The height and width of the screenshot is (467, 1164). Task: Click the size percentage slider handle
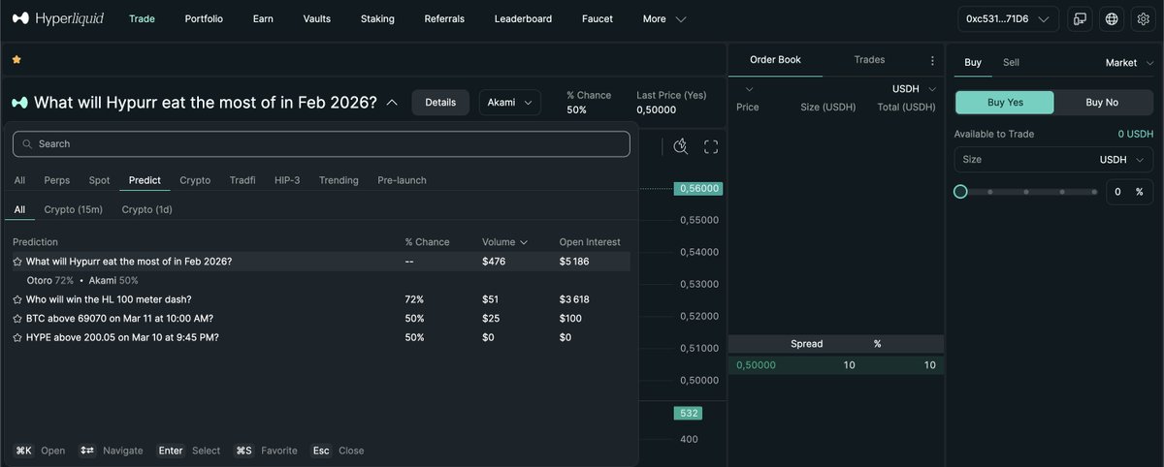click(960, 192)
